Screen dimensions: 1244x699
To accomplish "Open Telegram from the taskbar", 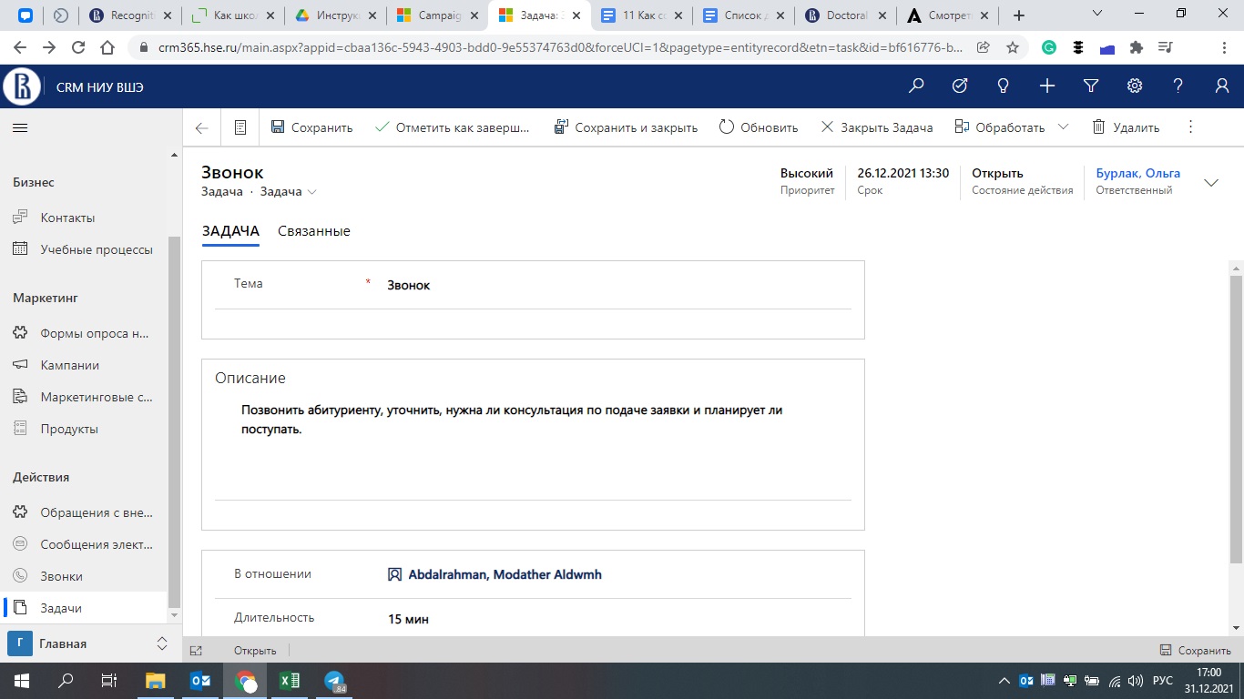I will (x=334, y=681).
